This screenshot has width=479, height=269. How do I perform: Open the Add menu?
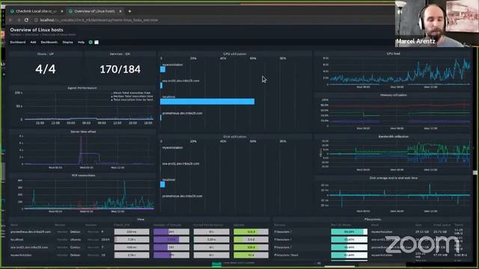(33, 43)
